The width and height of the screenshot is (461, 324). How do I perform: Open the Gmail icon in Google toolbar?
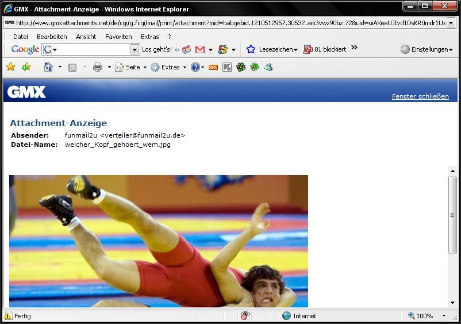[200, 50]
